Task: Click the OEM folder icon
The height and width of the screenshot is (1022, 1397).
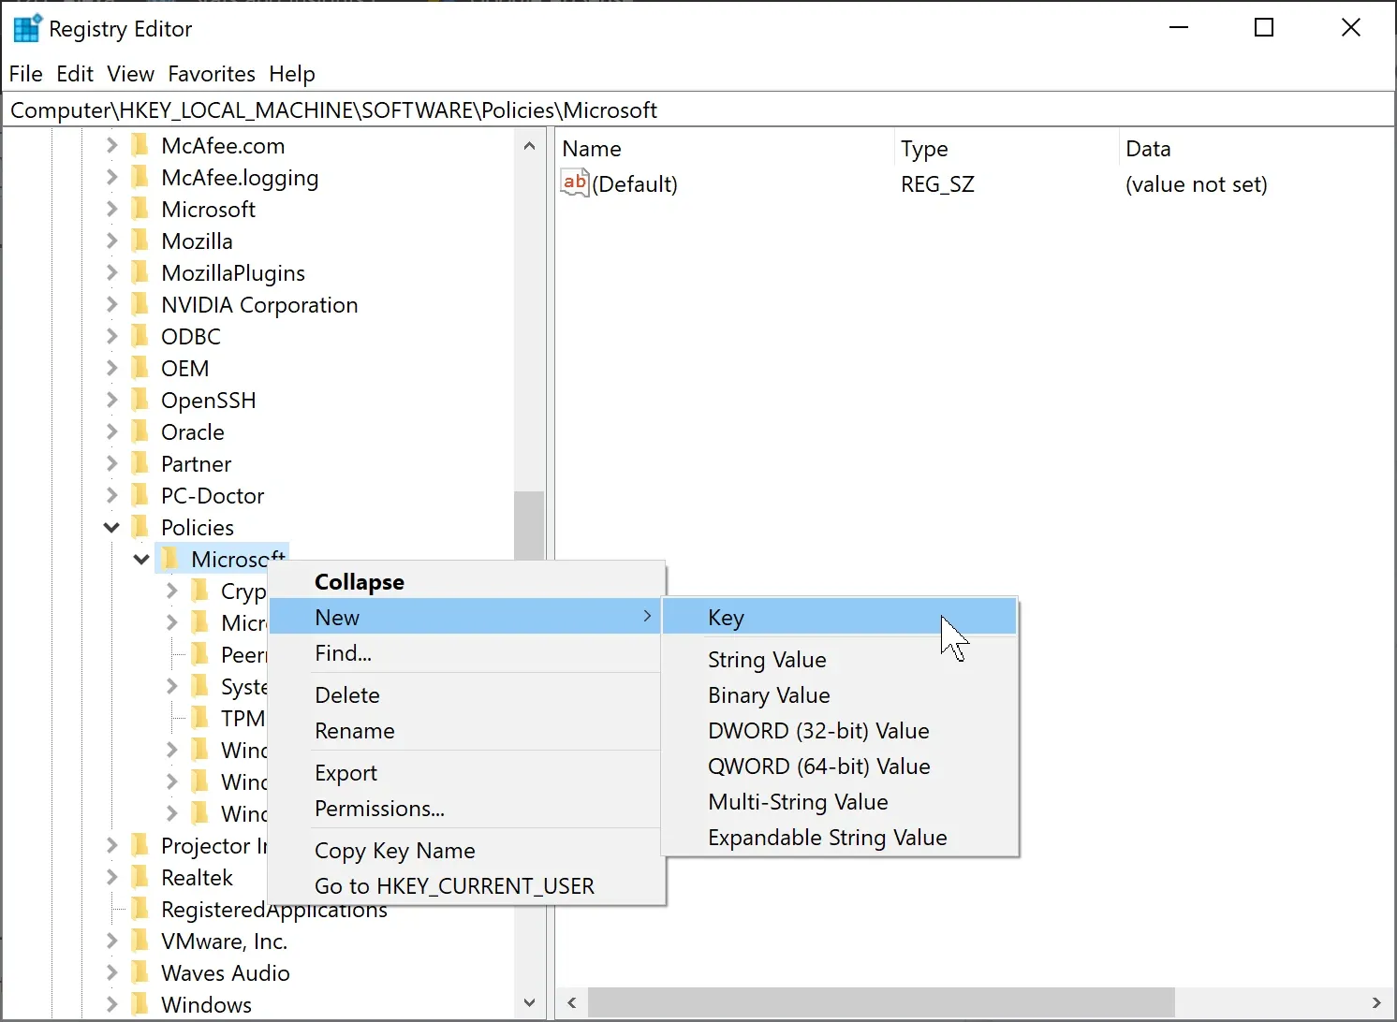Action: coord(140,368)
